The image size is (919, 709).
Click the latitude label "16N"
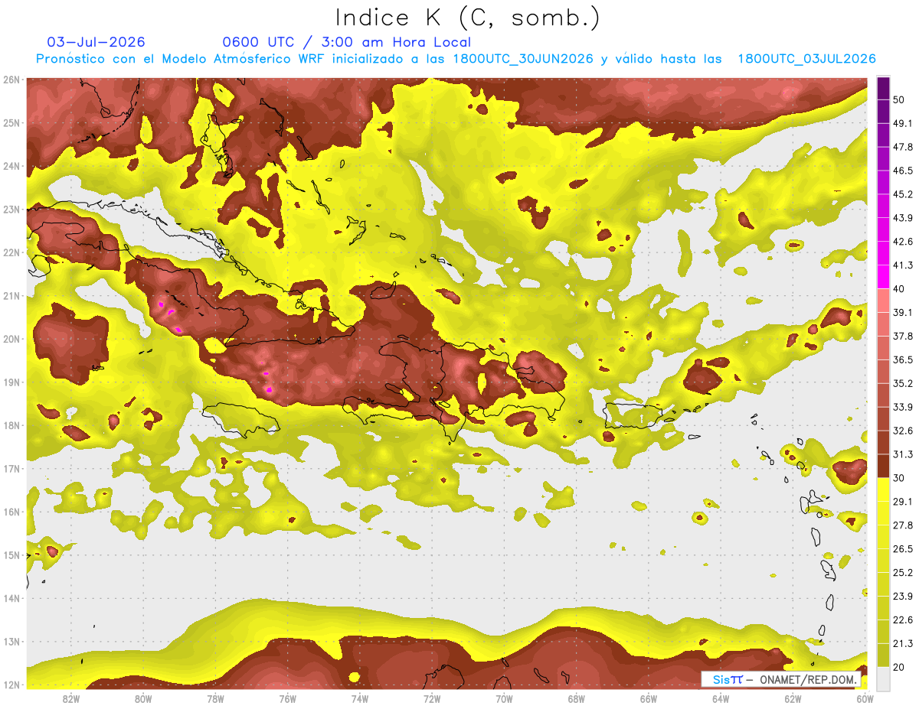tap(11, 512)
